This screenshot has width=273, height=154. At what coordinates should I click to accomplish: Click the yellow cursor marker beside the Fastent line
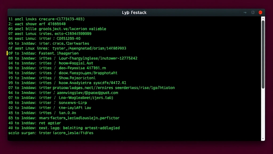(x=7, y=53)
